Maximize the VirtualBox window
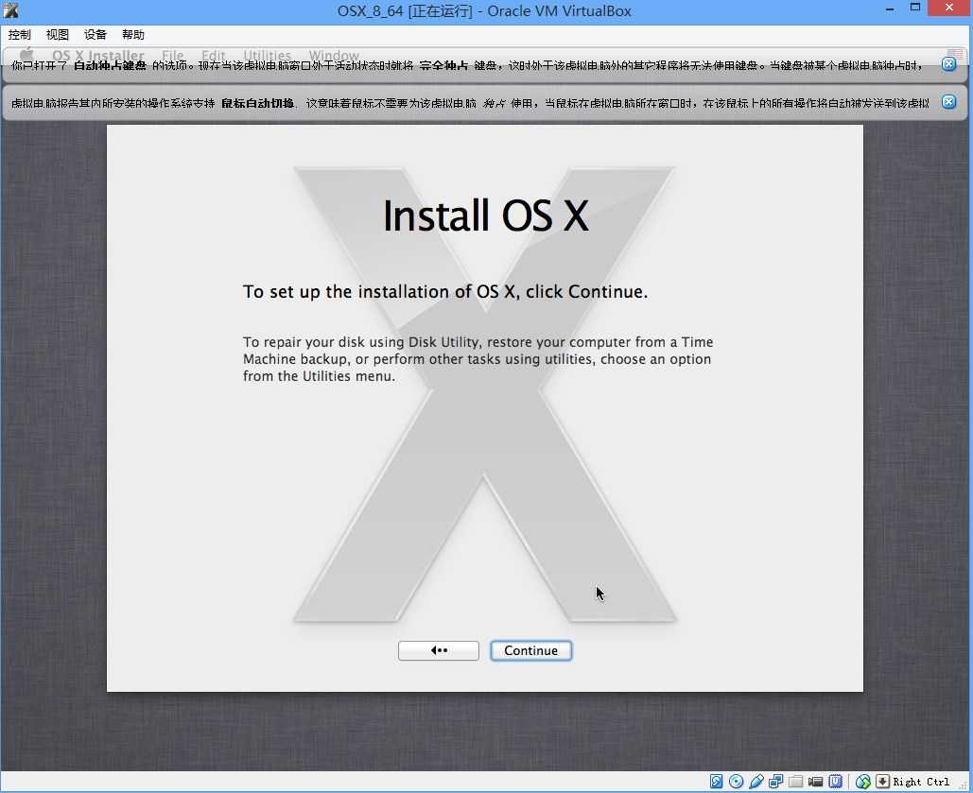 [915, 9]
